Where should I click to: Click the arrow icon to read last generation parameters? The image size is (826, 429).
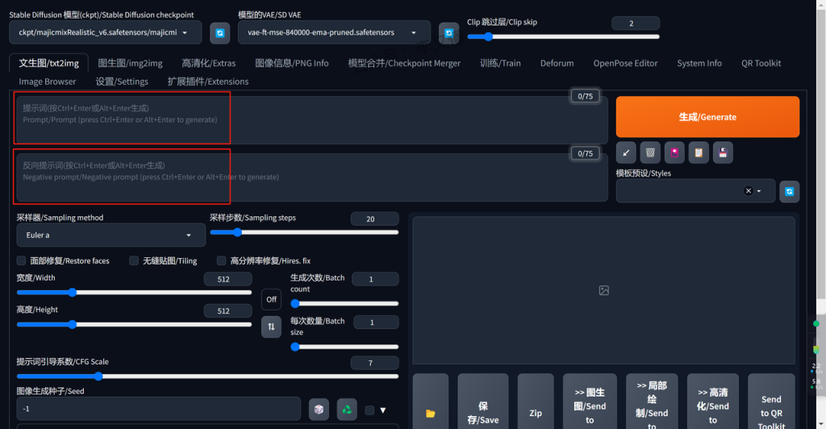coord(626,152)
